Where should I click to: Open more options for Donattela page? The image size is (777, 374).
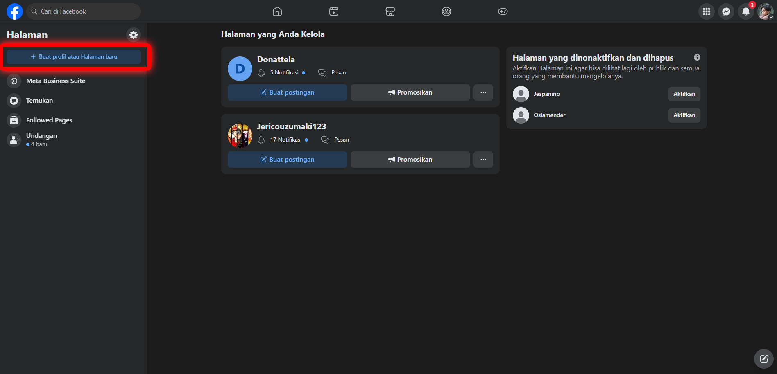pos(483,92)
